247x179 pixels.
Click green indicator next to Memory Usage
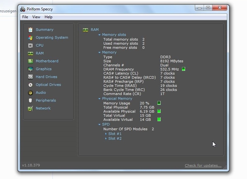coord(159,103)
